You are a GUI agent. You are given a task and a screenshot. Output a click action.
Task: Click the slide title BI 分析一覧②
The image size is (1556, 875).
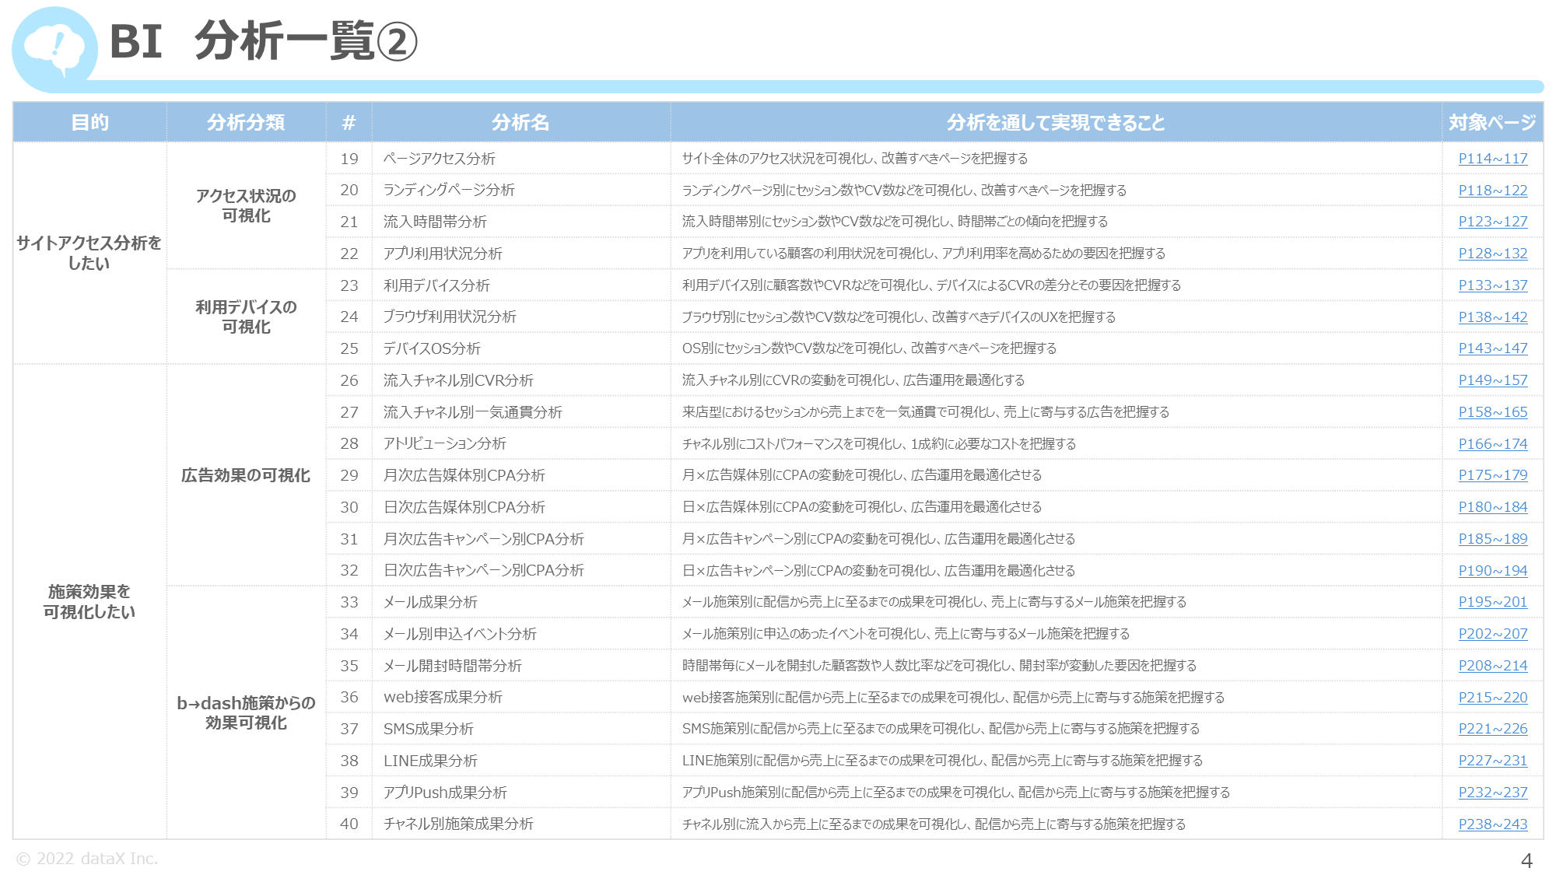(264, 41)
